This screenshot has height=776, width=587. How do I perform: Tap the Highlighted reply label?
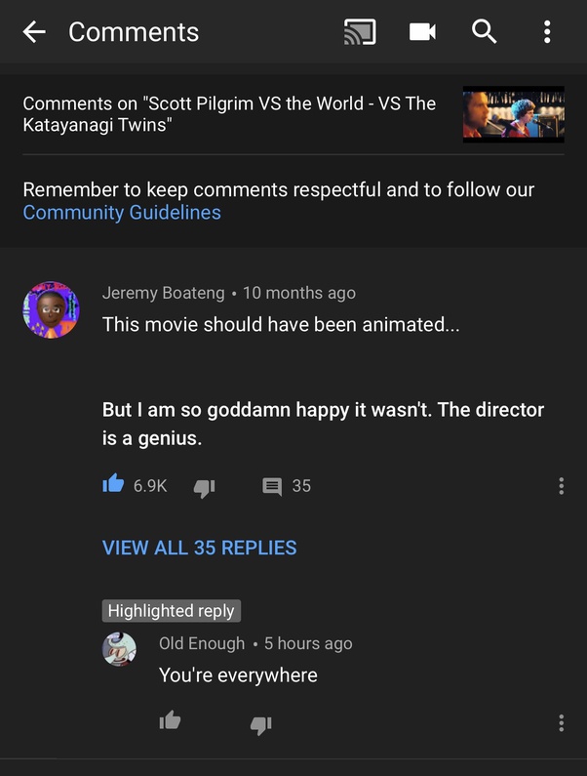tap(171, 611)
